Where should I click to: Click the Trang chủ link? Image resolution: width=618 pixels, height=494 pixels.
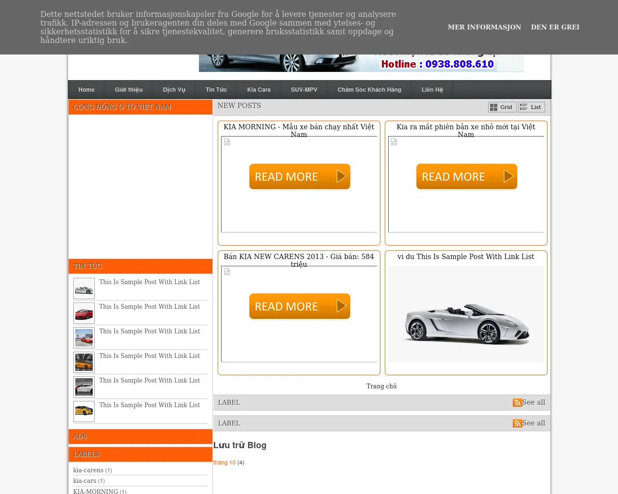pos(381,386)
